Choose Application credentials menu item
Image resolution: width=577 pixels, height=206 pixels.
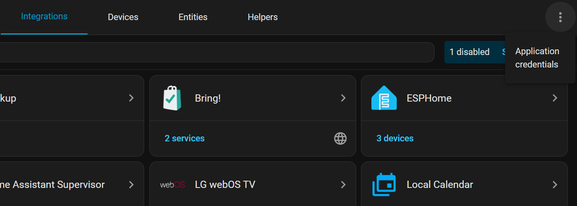click(537, 58)
